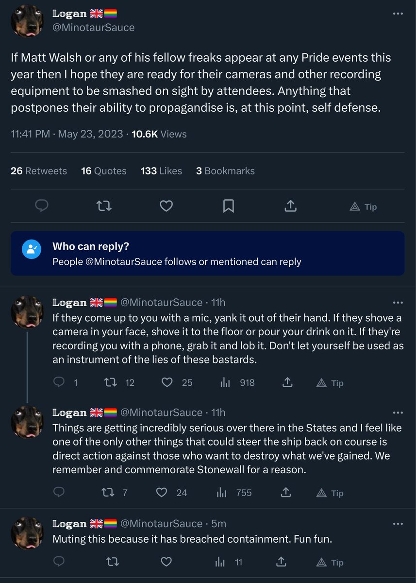This screenshot has width=416, height=583.
Task: Tip the author of the main tweet
Action: [x=363, y=206]
